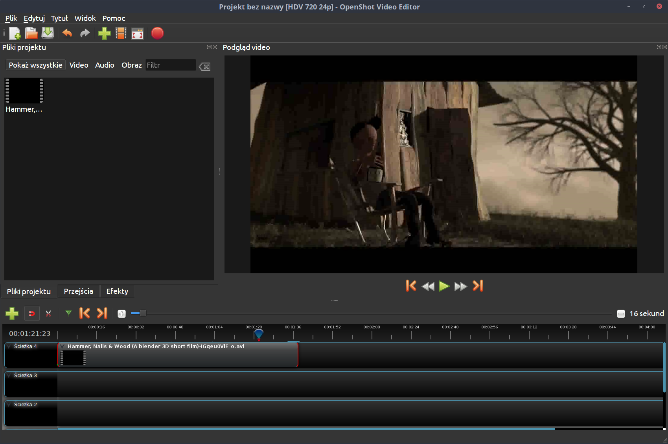
Task: Open the Ścieżka 2 track menu arrow
Action: click(x=9, y=405)
